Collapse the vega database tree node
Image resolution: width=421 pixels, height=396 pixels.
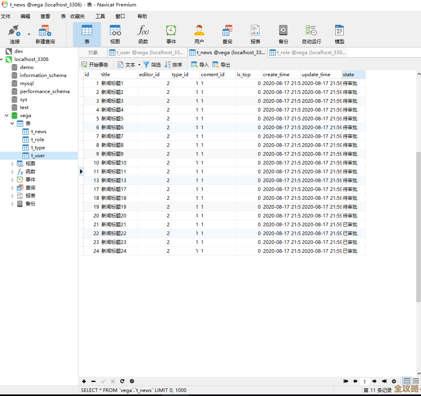6,116
